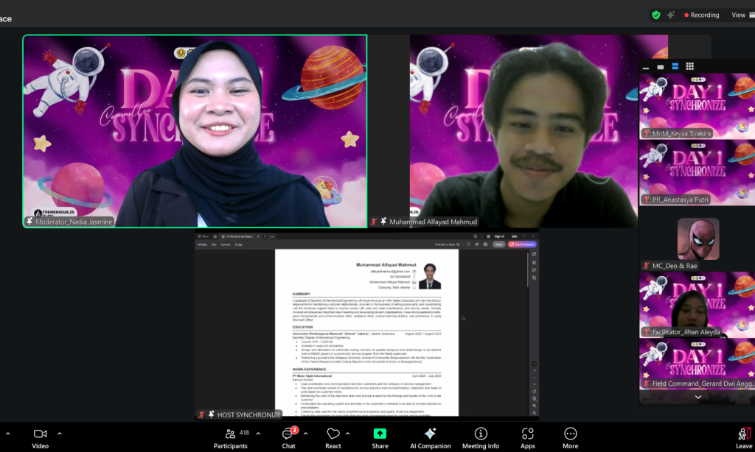Open the View layout menu

pyautogui.click(x=742, y=15)
